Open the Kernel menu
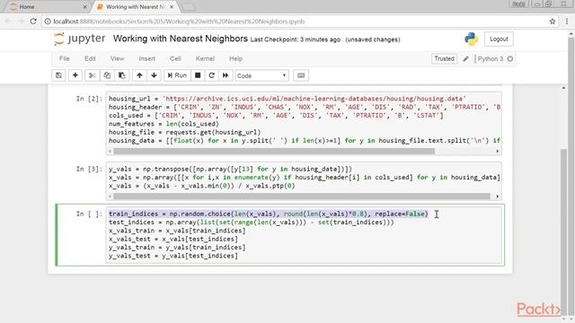 [x=205, y=58]
